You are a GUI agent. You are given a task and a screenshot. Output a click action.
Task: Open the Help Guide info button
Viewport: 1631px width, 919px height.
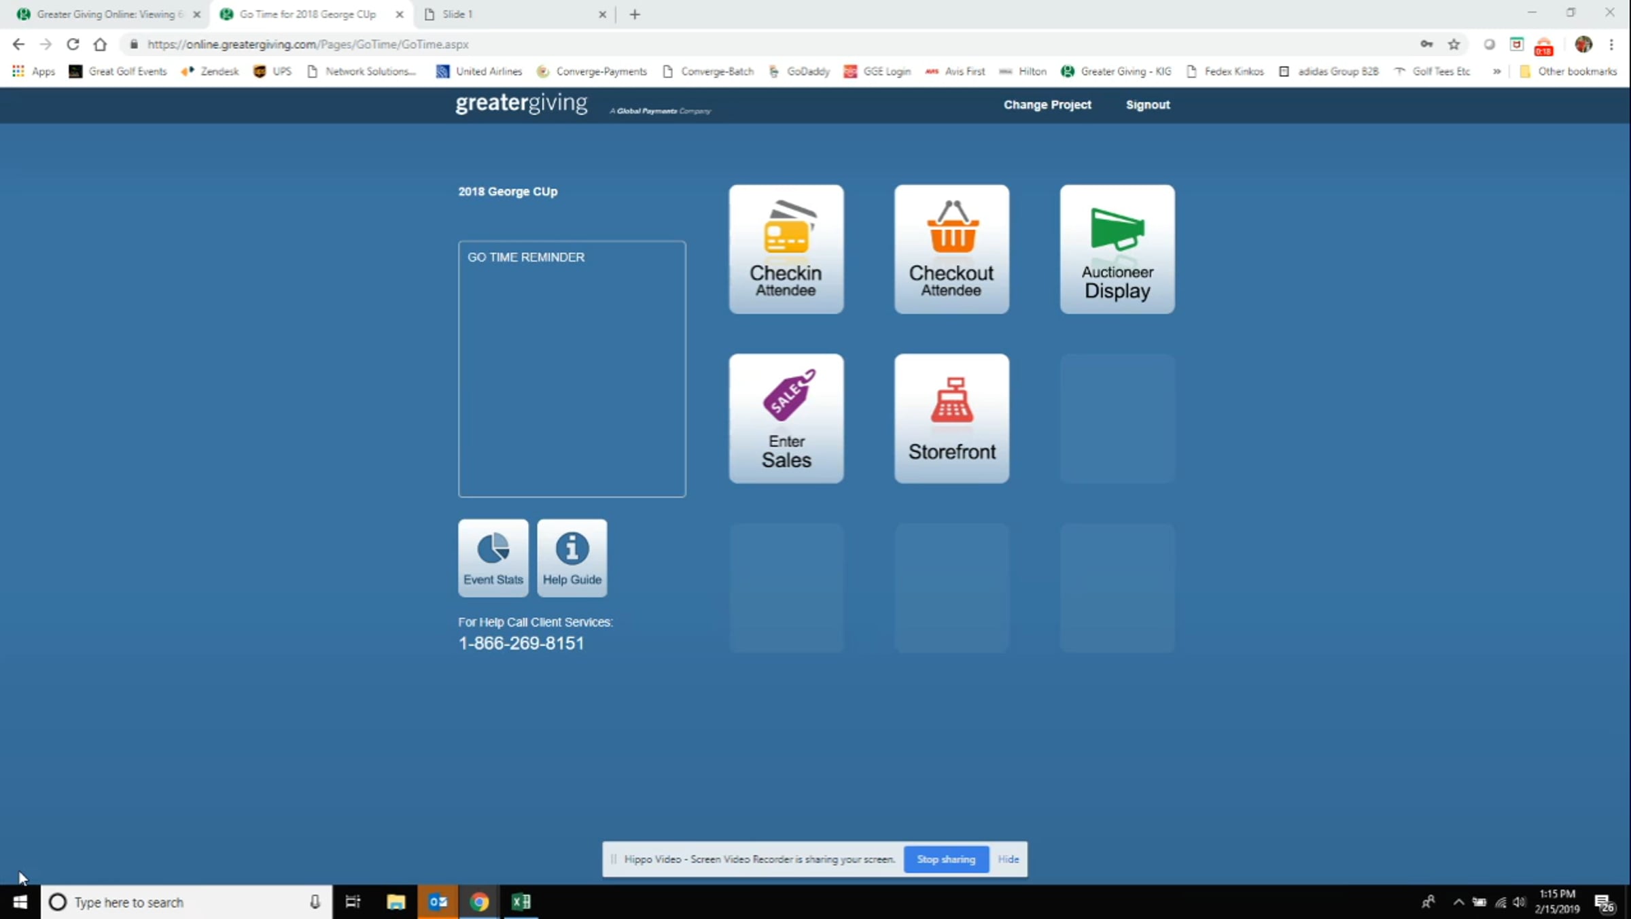pos(572,558)
